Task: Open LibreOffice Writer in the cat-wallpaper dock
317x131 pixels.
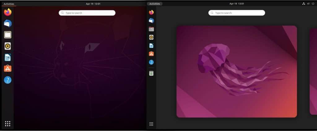Action: (8, 57)
